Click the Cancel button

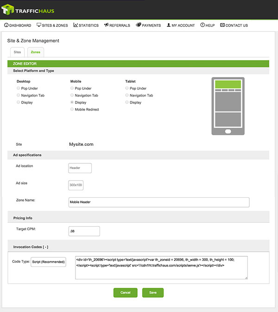tap(125, 292)
